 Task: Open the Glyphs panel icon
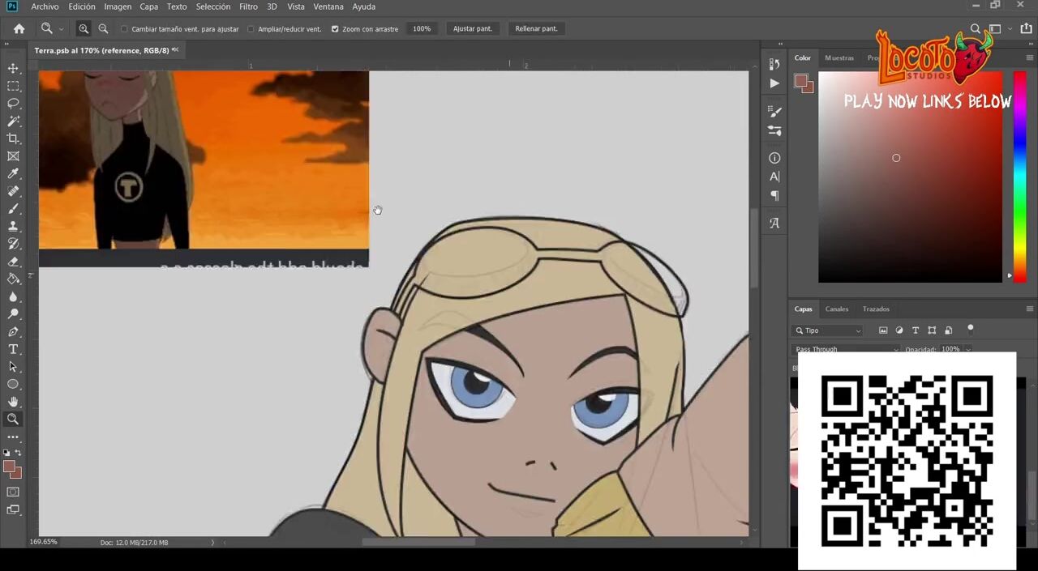pos(774,223)
